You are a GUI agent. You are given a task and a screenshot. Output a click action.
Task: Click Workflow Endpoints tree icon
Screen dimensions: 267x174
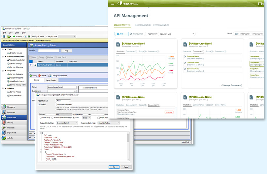pos(8,81)
